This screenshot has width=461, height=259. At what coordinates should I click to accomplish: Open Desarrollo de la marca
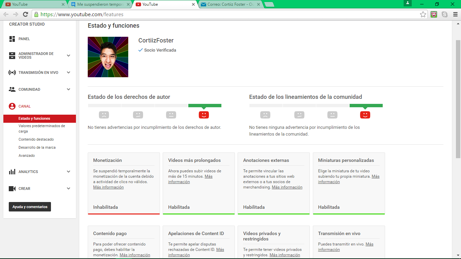[37, 147]
